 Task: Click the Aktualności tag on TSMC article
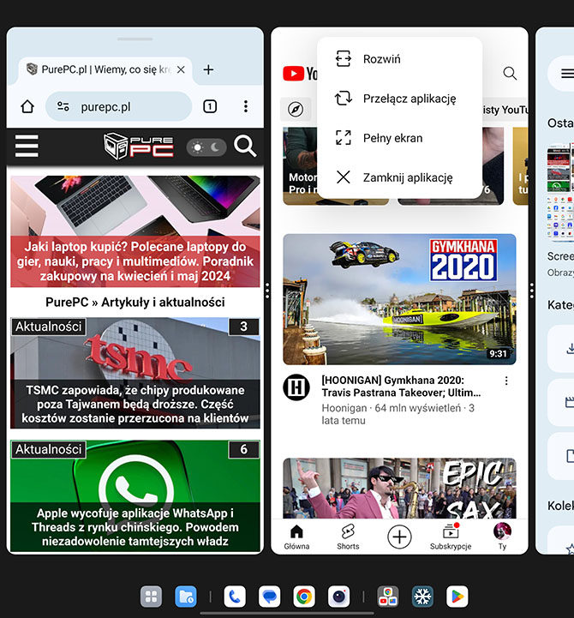click(x=49, y=327)
